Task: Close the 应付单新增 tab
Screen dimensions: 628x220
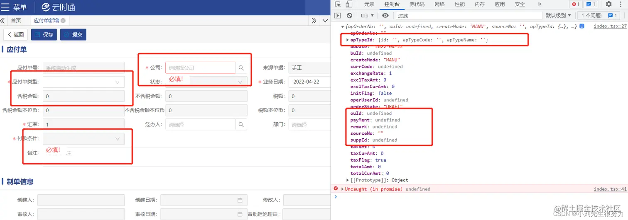Action: (x=63, y=21)
